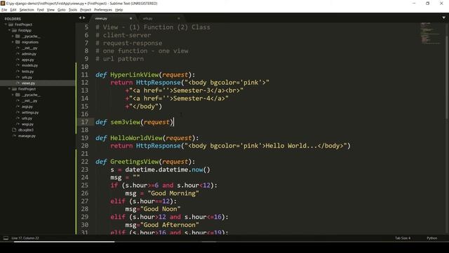Open the Project menu
This screenshot has height=253, width=449.
point(86,10)
